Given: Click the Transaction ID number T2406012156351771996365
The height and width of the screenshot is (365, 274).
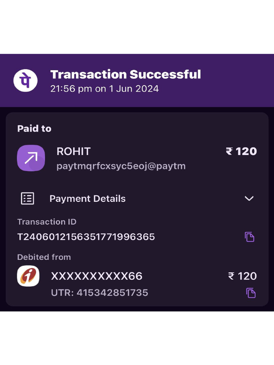Looking at the screenshot, I should [x=86, y=237].
